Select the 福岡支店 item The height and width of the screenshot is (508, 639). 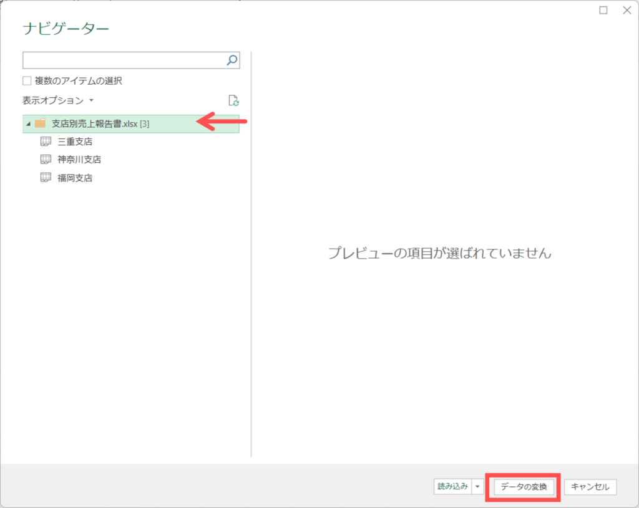pos(74,178)
